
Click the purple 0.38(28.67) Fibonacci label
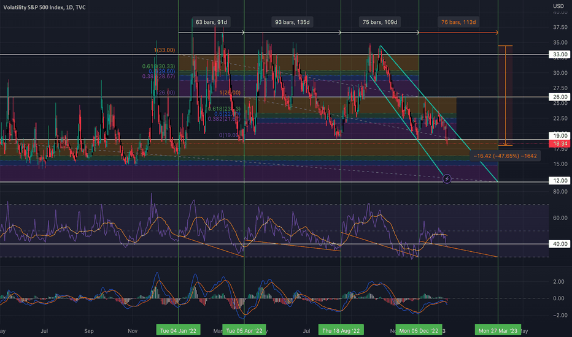[x=158, y=76]
